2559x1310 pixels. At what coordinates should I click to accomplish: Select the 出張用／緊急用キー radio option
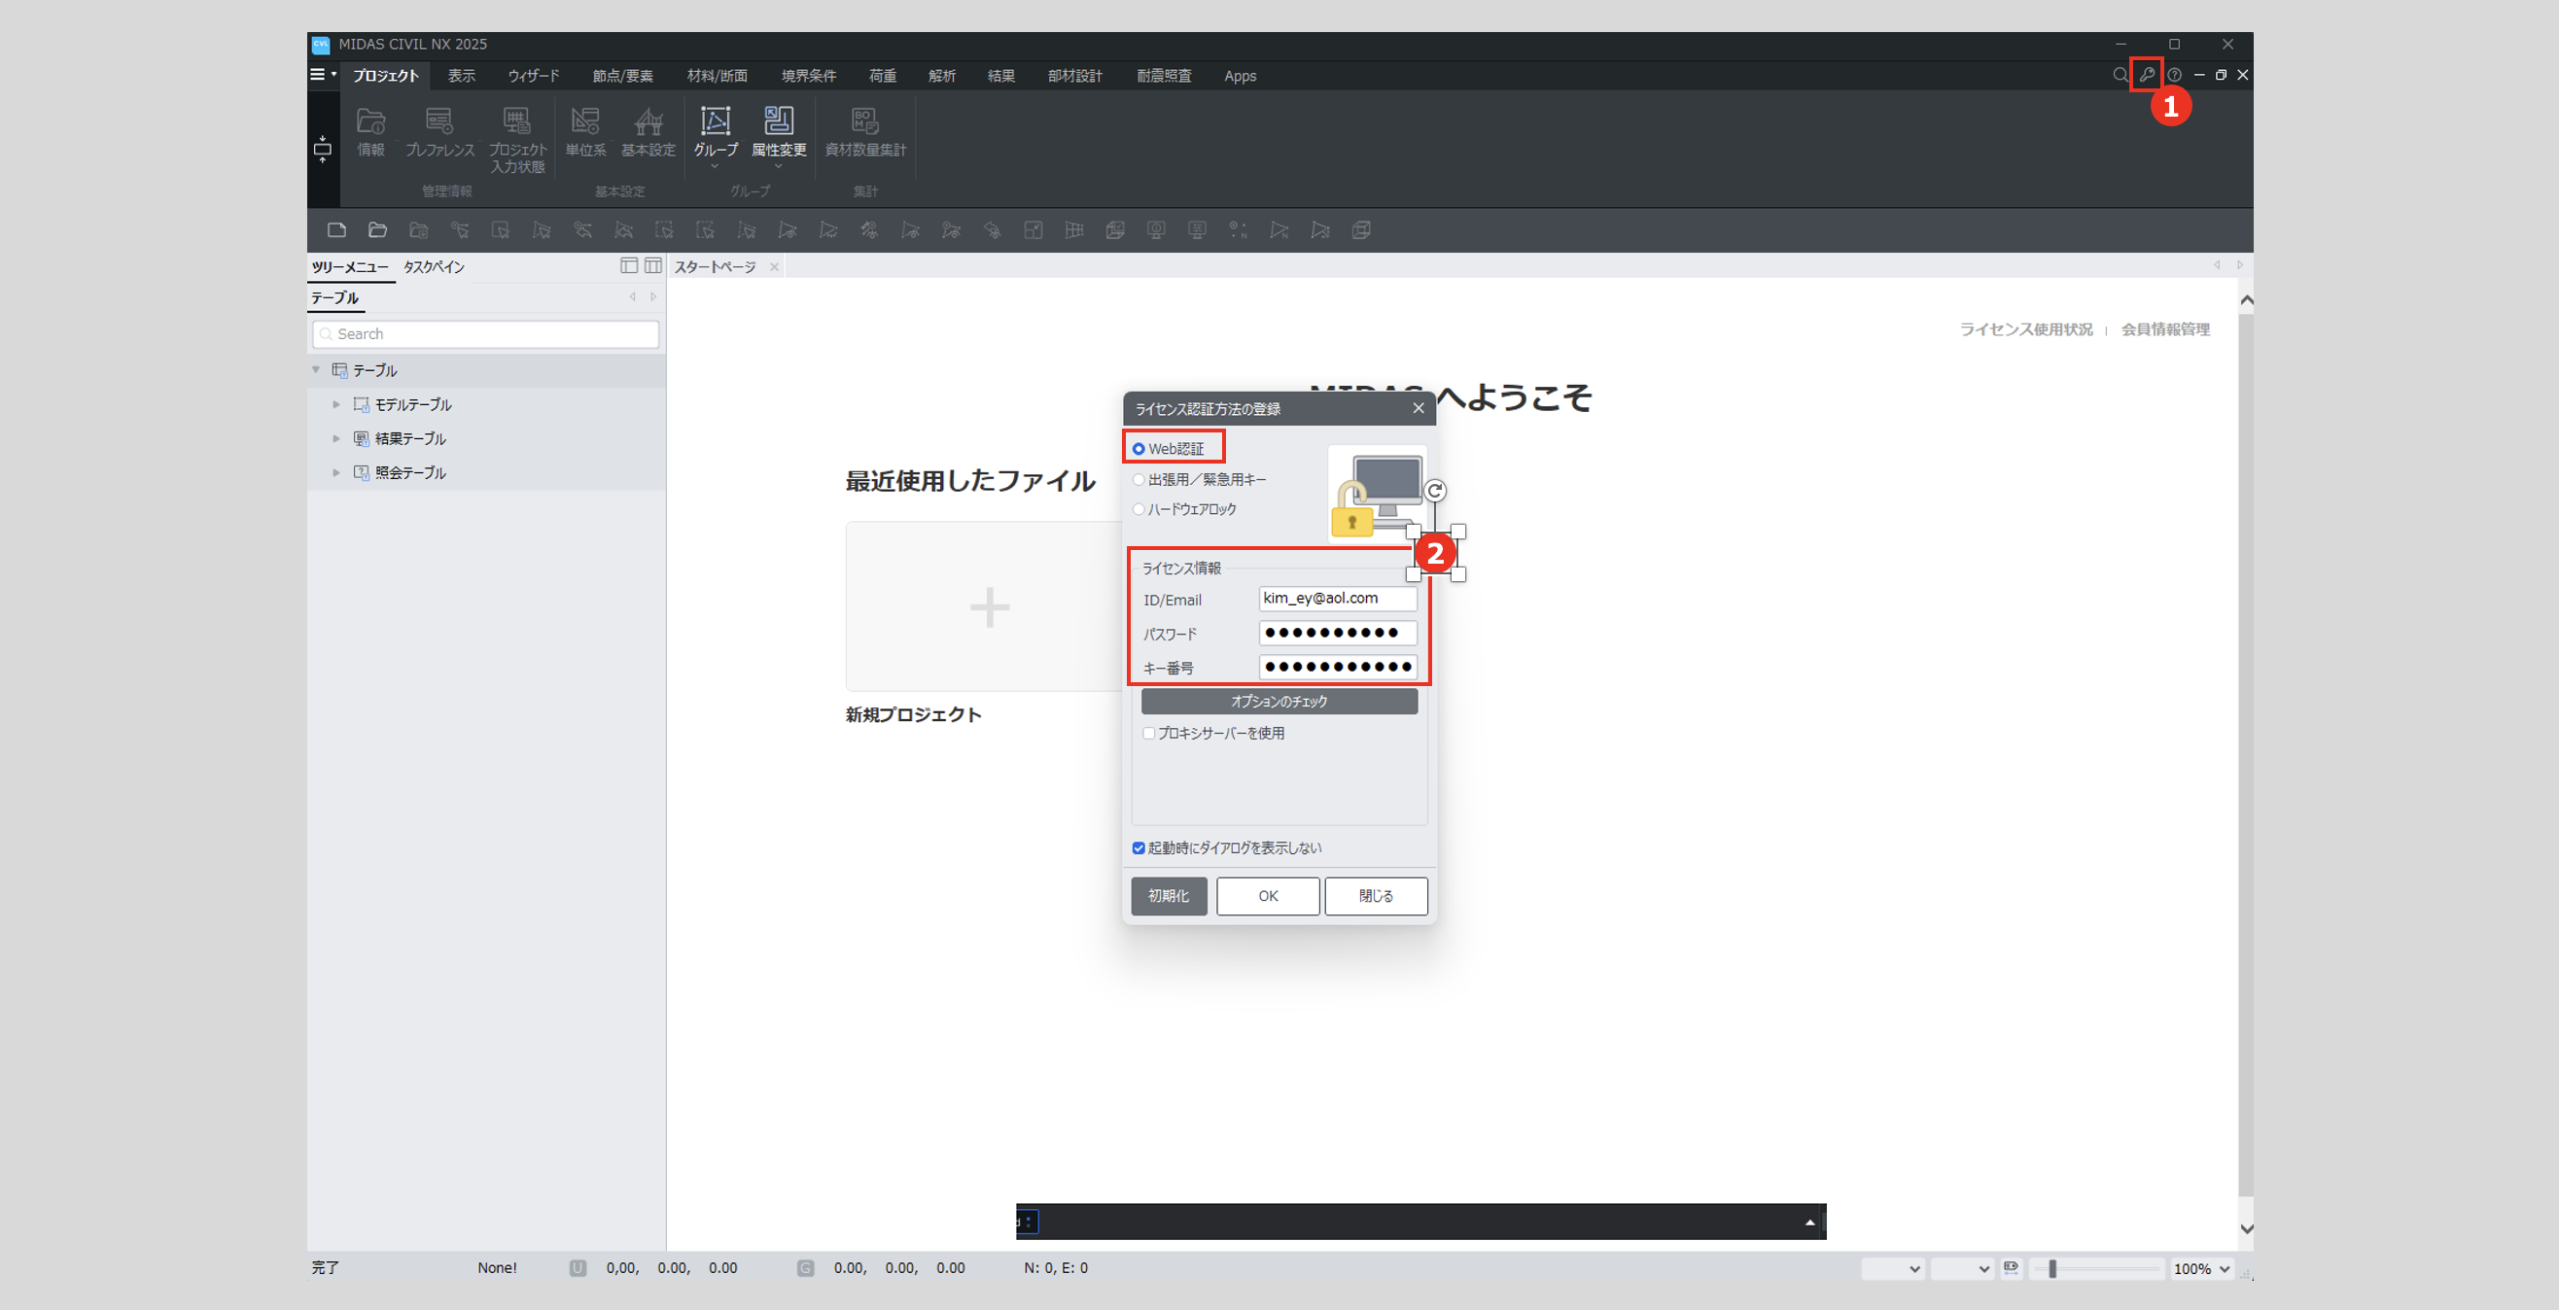coord(1139,480)
